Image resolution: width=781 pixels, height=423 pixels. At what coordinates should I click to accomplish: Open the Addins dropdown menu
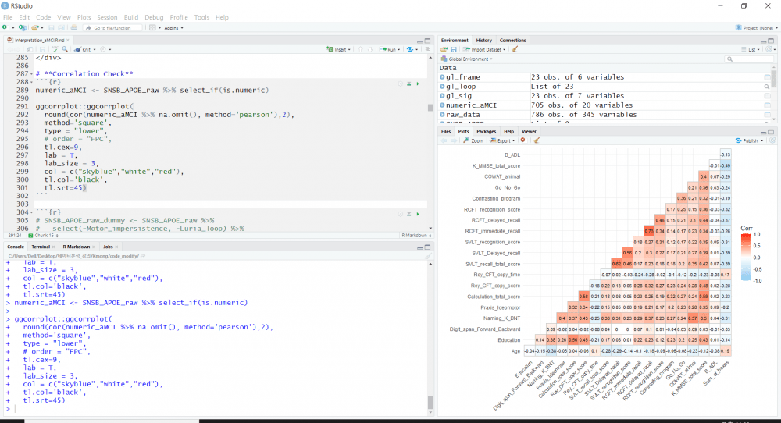coord(170,27)
